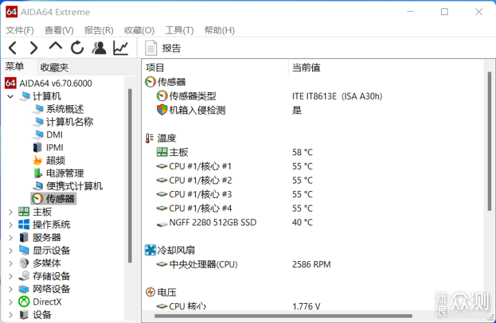Refresh using the circular arrow icon
This screenshot has height=323, width=496.
coord(77,48)
